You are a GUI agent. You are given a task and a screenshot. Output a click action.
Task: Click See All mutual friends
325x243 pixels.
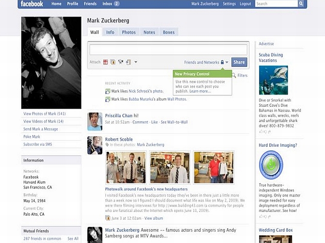[73, 239]
